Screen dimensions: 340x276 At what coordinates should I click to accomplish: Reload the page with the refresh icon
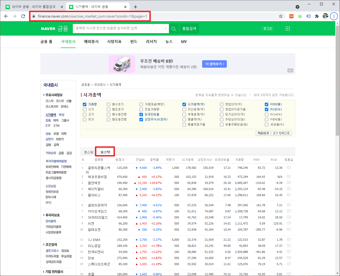[x=23, y=16]
